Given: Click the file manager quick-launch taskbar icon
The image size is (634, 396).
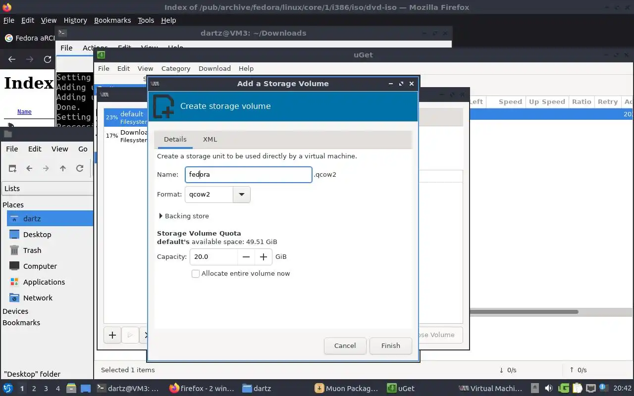Looking at the screenshot, I should coord(71,389).
